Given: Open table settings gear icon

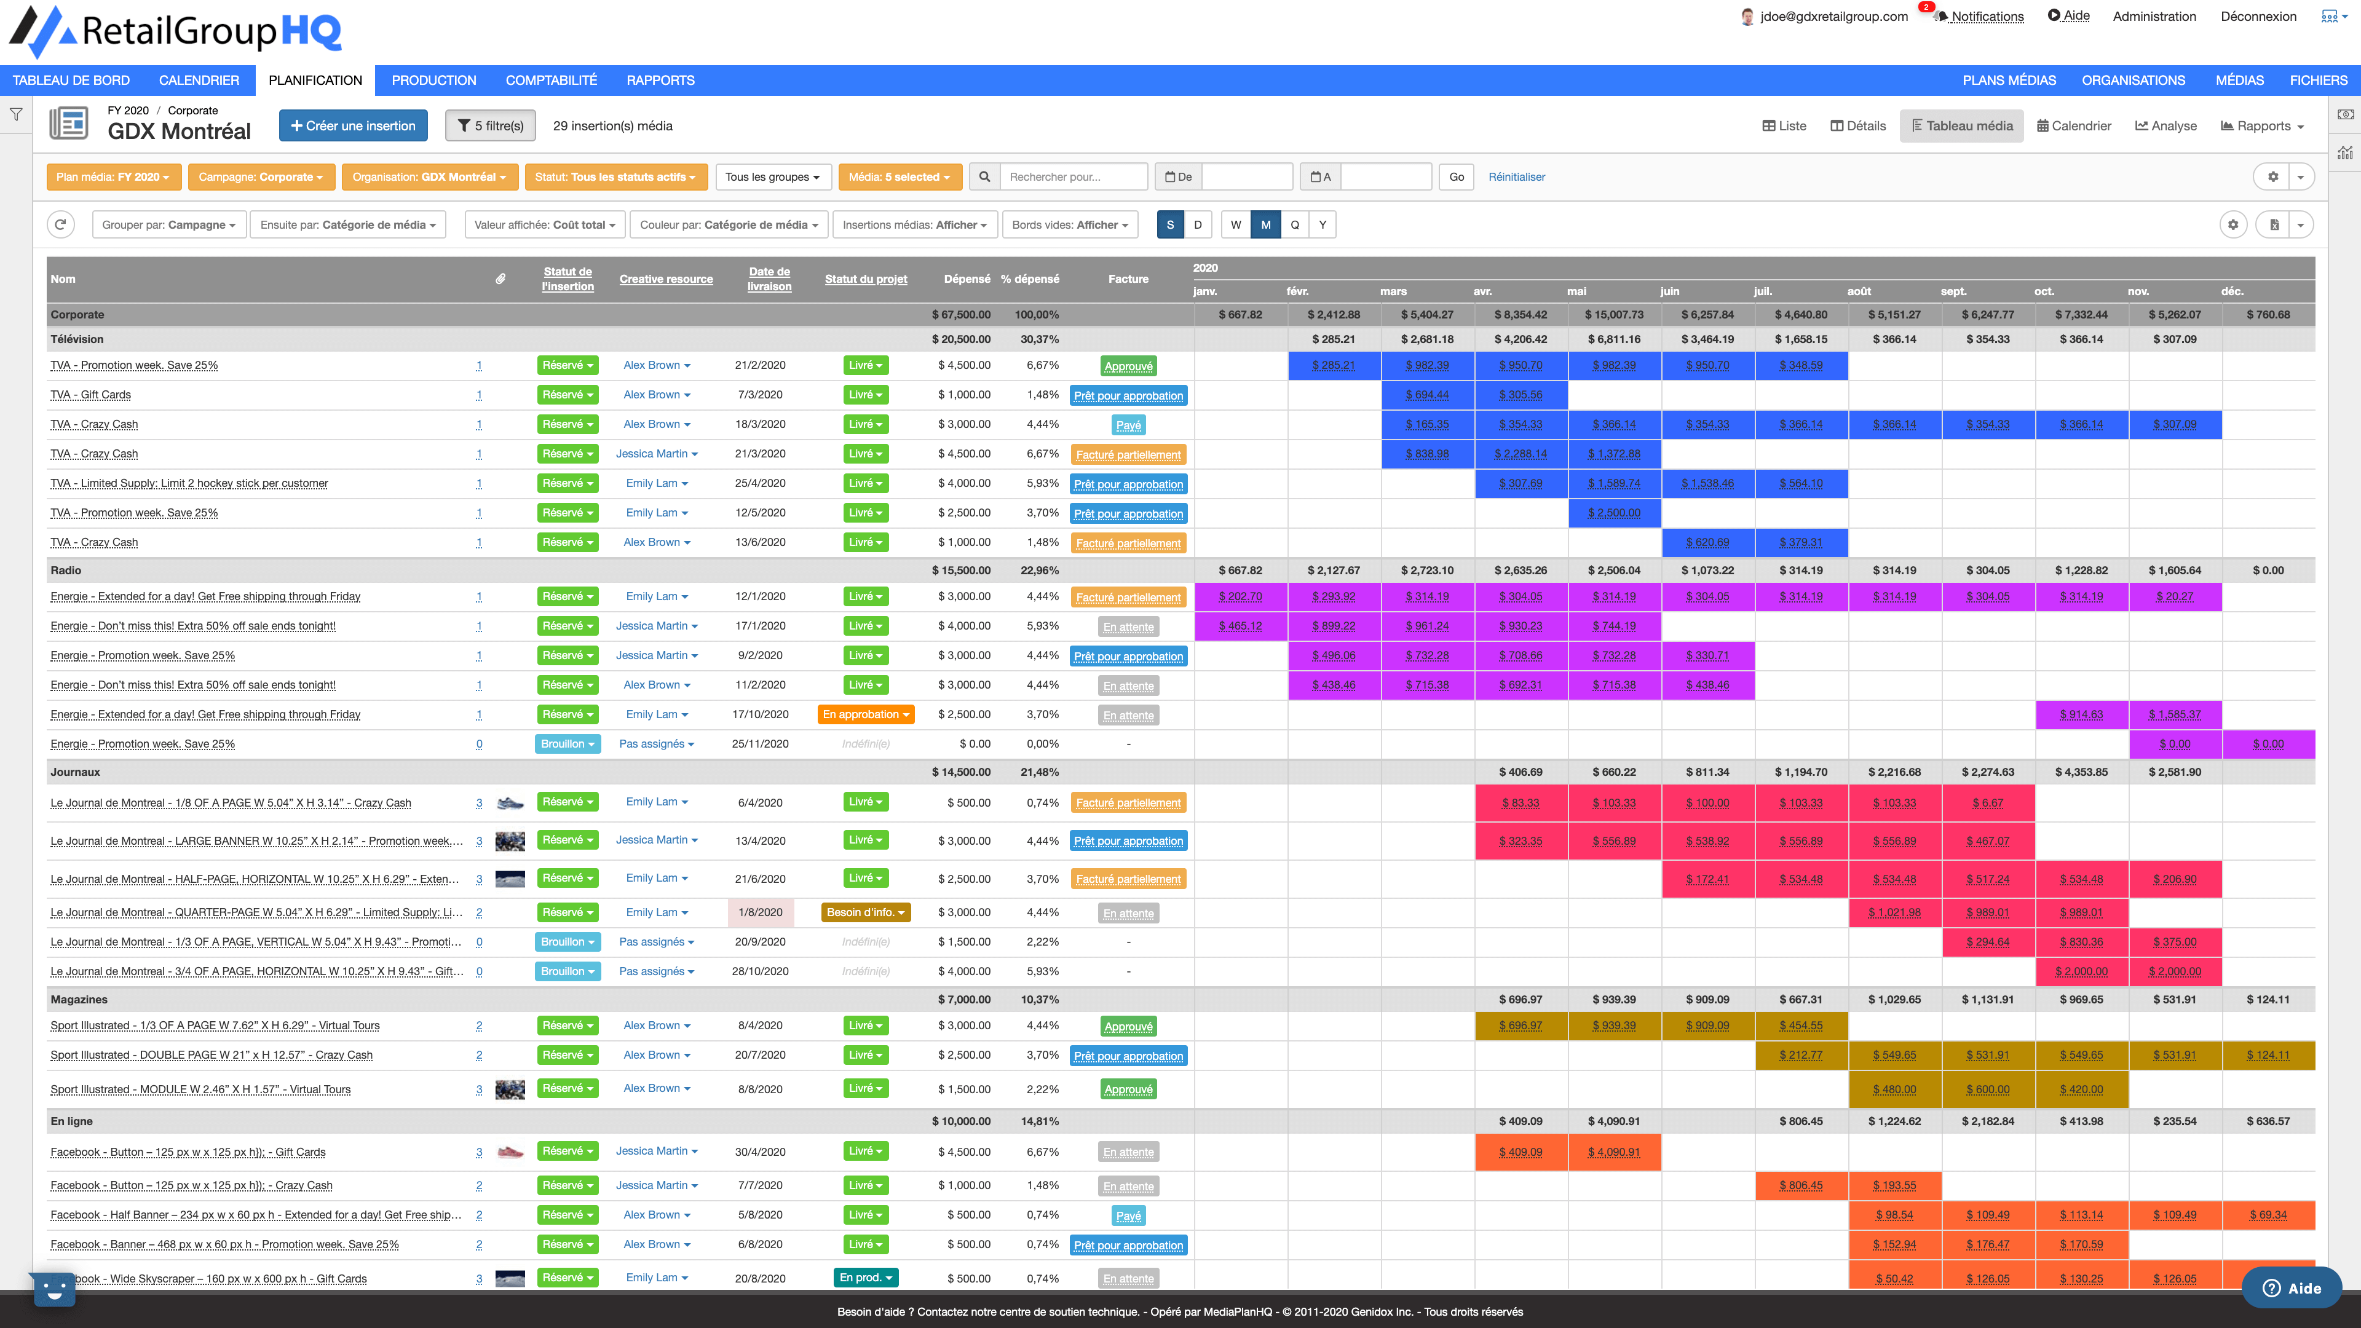Looking at the screenshot, I should pyautogui.click(x=2234, y=224).
